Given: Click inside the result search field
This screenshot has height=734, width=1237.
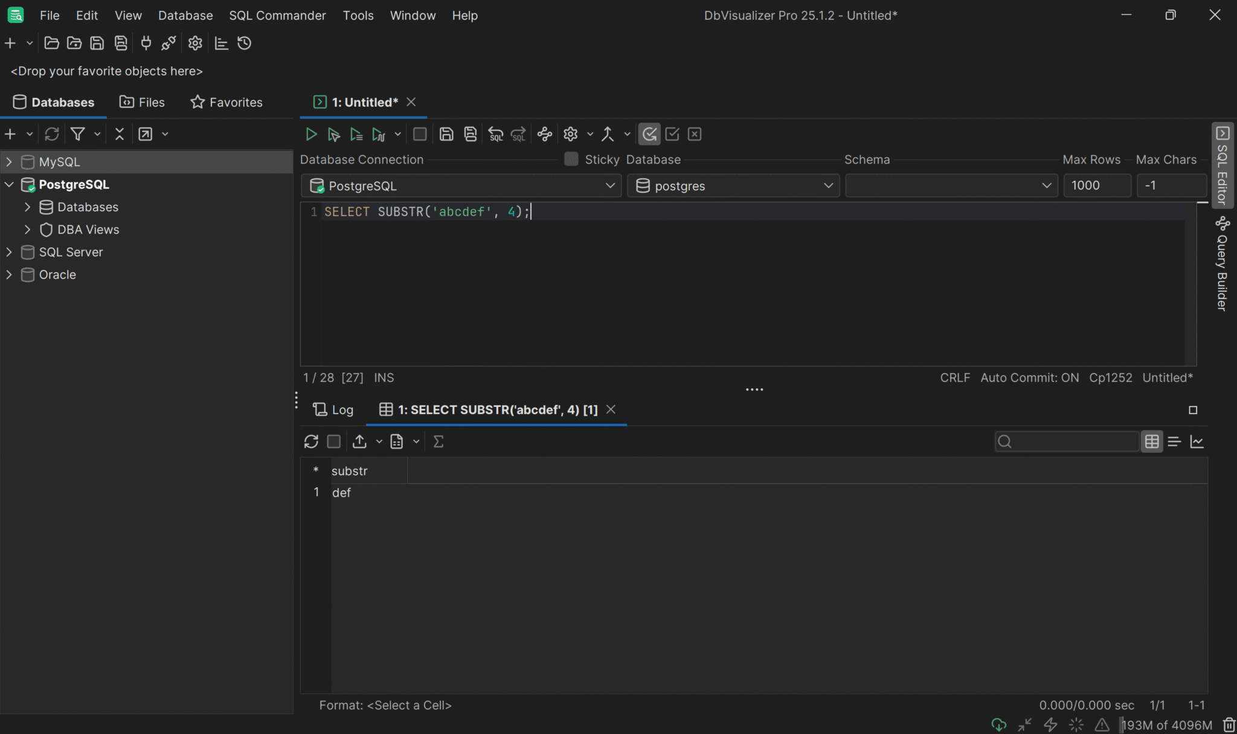Looking at the screenshot, I should 1065,441.
